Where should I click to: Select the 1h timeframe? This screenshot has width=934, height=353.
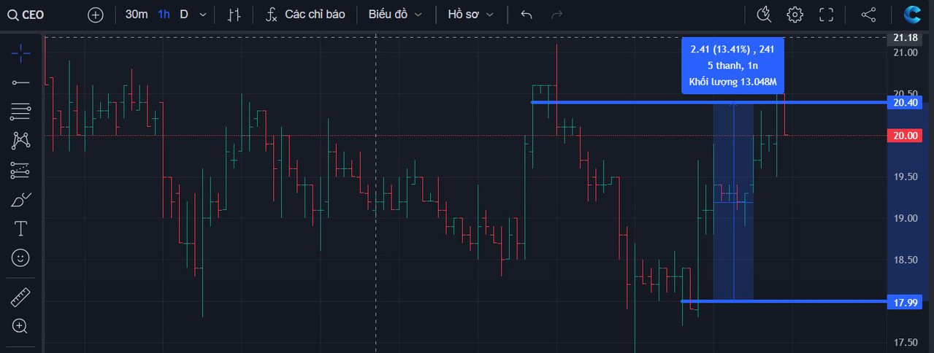[164, 15]
